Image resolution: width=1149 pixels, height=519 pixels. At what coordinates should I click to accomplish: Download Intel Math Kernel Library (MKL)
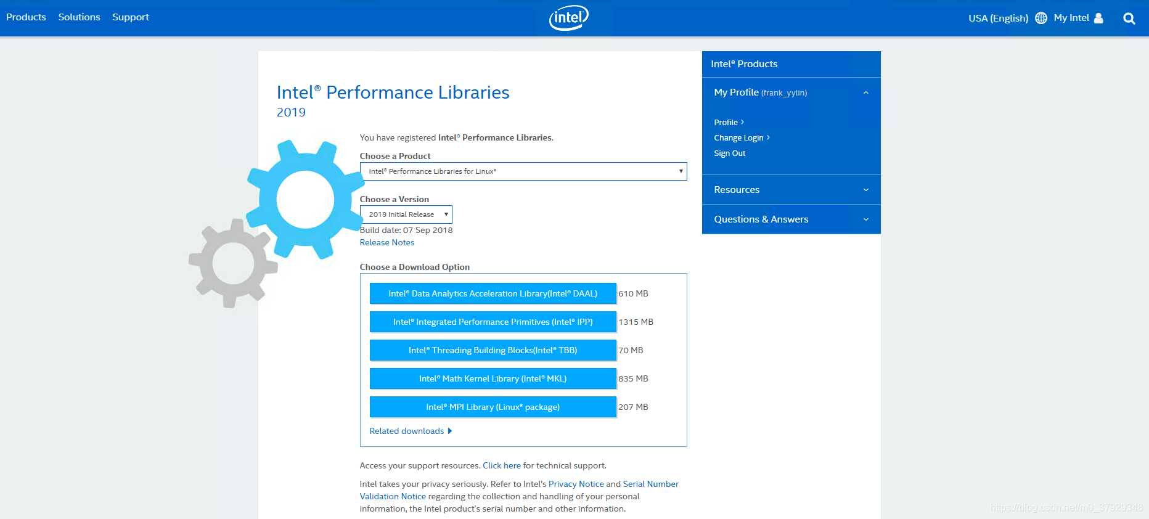pos(493,378)
